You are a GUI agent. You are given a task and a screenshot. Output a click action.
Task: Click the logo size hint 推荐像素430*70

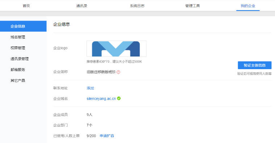tap(114, 62)
